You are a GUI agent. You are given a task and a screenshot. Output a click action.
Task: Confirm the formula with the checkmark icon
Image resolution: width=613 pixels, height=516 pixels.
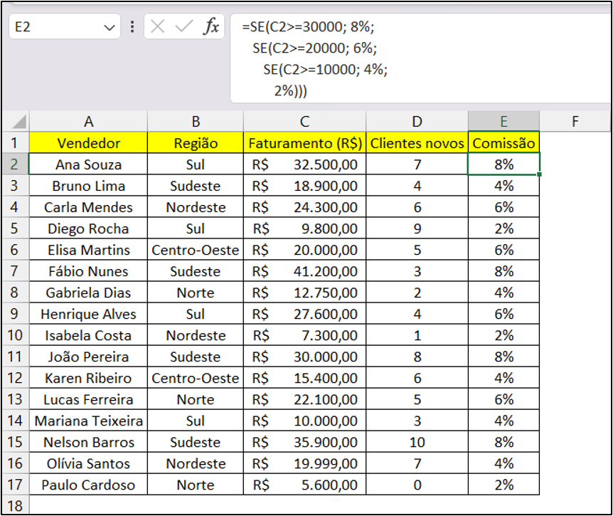pyautogui.click(x=183, y=26)
